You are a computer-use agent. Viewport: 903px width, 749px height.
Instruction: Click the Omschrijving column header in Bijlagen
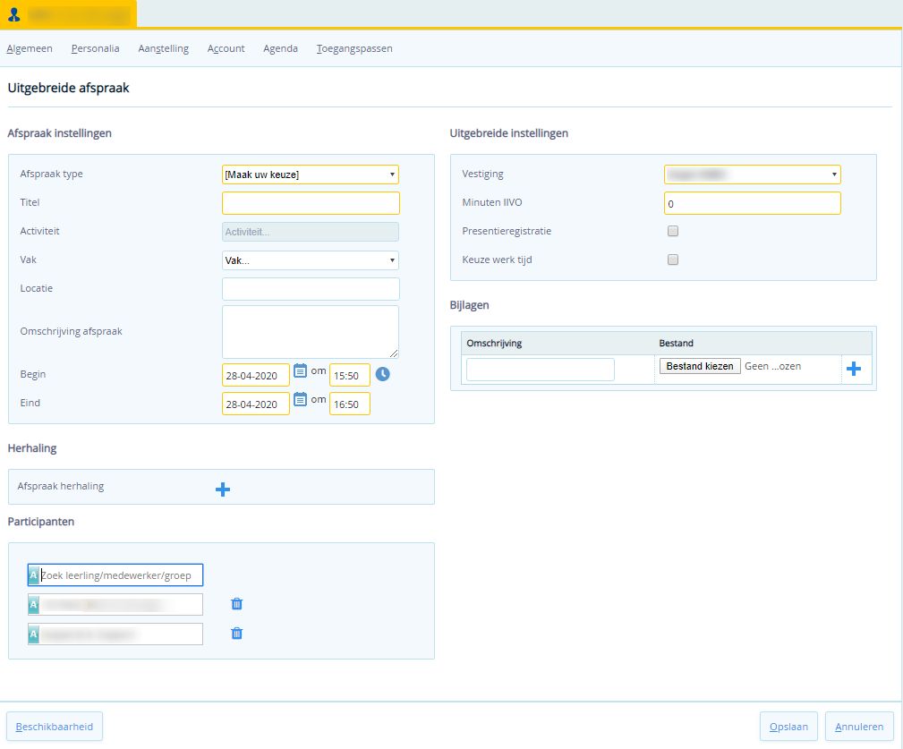pos(494,343)
